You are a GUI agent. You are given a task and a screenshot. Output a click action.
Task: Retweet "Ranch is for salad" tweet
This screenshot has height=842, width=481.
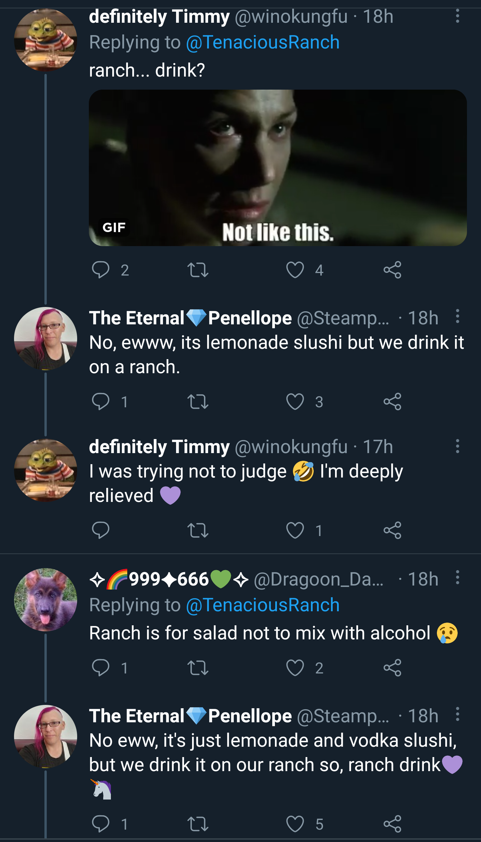pos(198,668)
